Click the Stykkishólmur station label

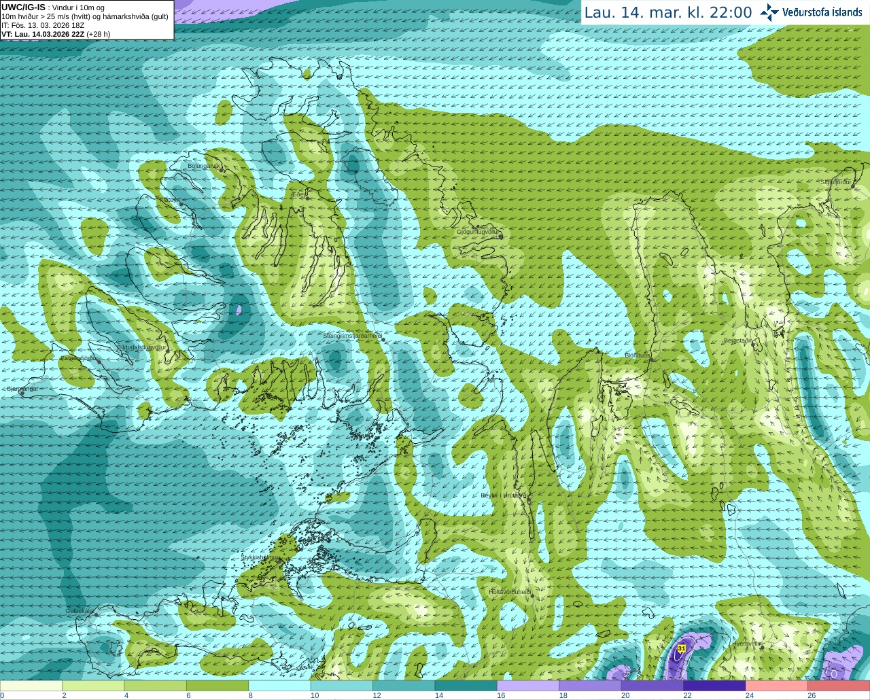point(260,557)
